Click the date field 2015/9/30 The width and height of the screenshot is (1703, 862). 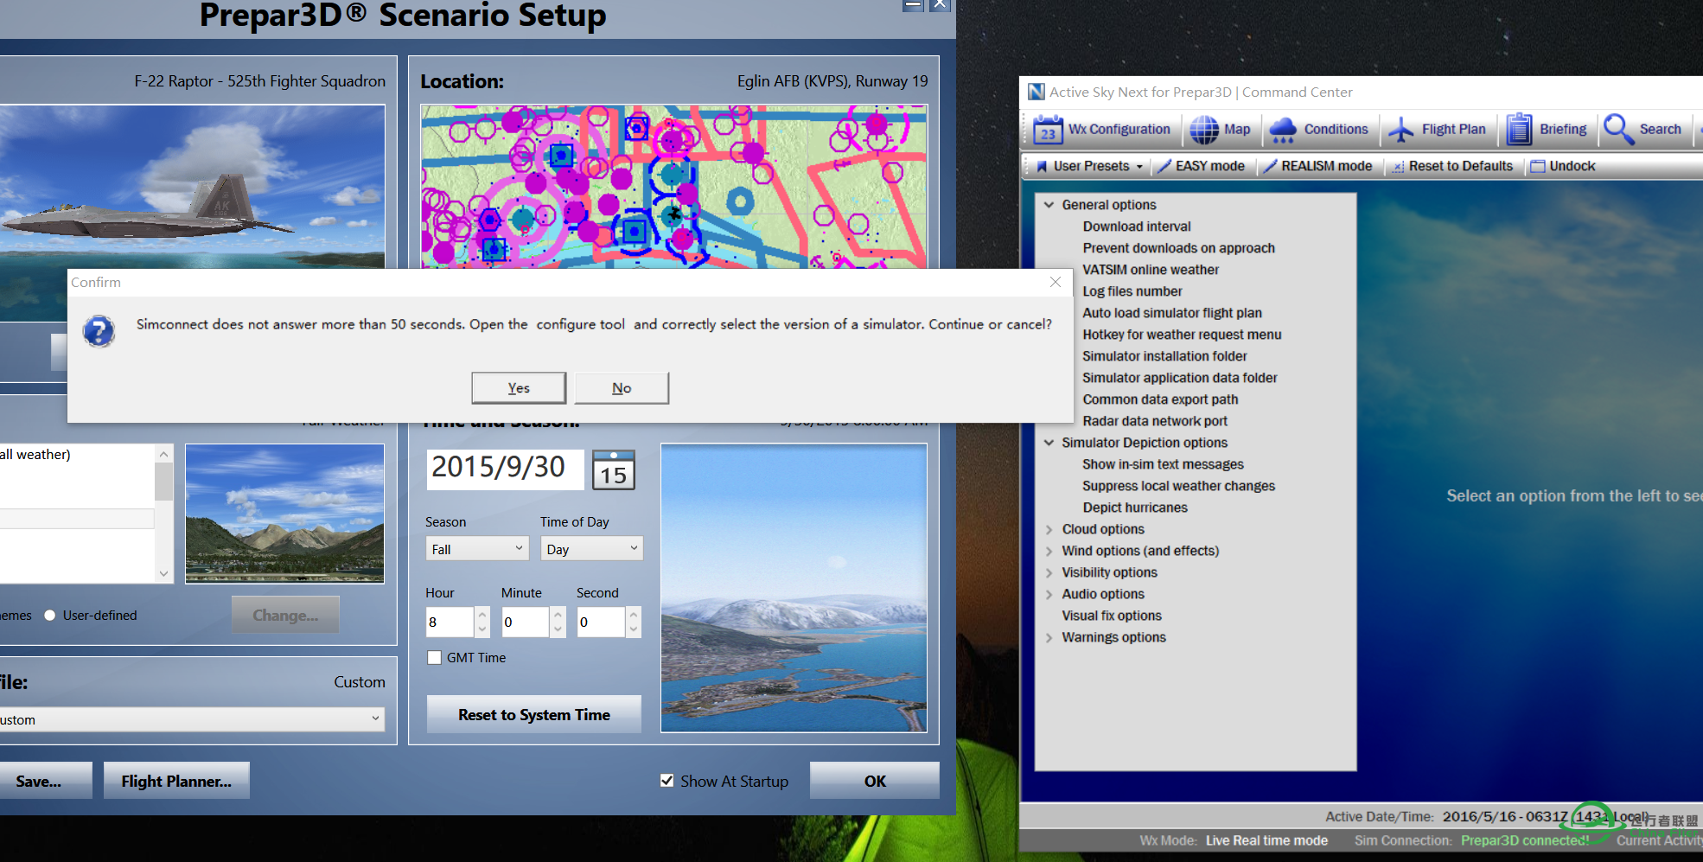click(505, 469)
